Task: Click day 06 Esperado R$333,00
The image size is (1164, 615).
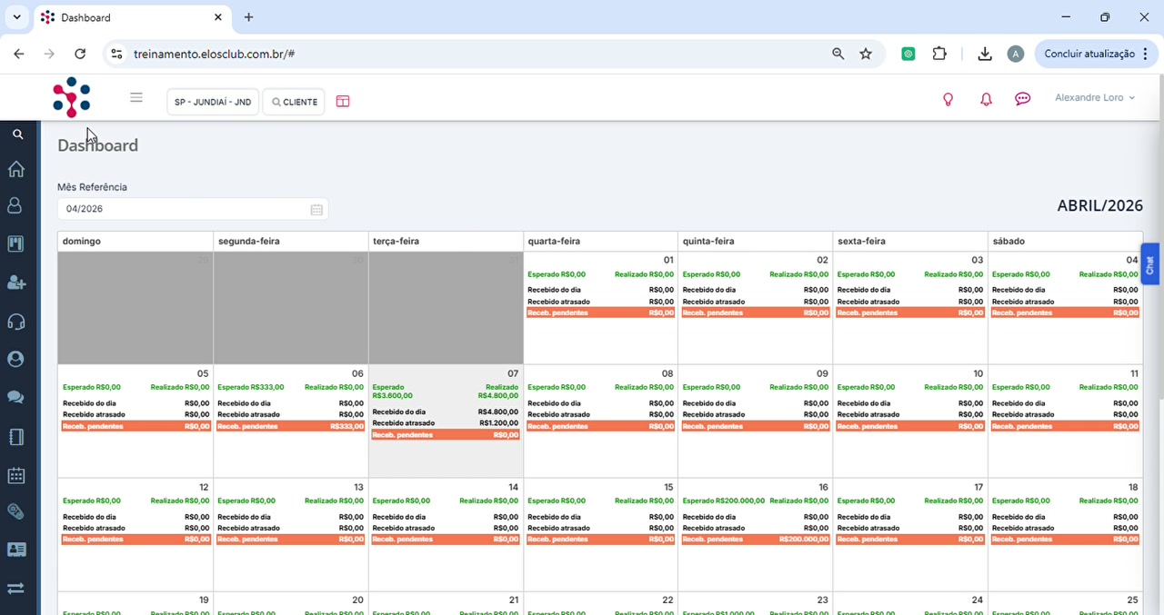Action: tap(251, 387)
